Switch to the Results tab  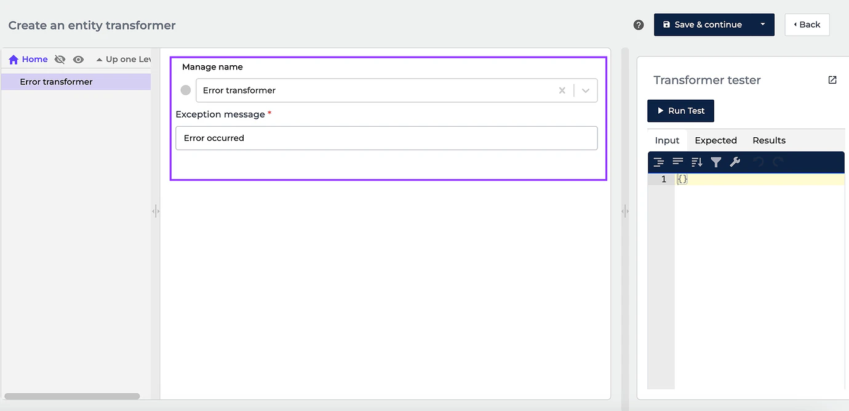click(x=769, y=140)
